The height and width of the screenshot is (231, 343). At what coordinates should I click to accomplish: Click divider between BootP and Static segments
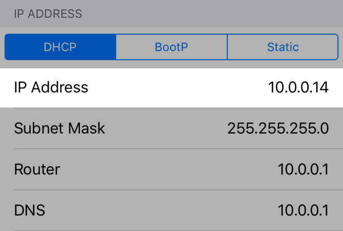point(227,47)
